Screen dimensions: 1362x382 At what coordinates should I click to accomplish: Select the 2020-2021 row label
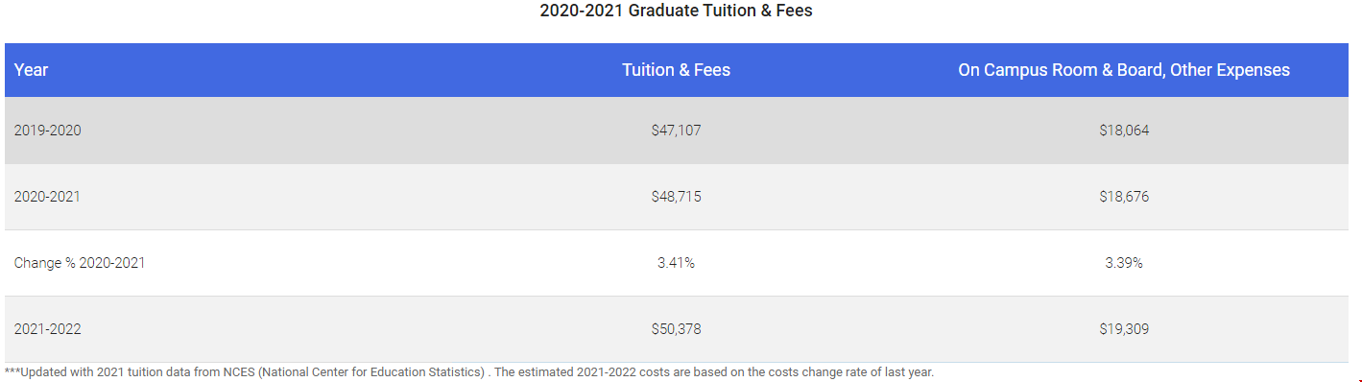[x=47, y=197]
